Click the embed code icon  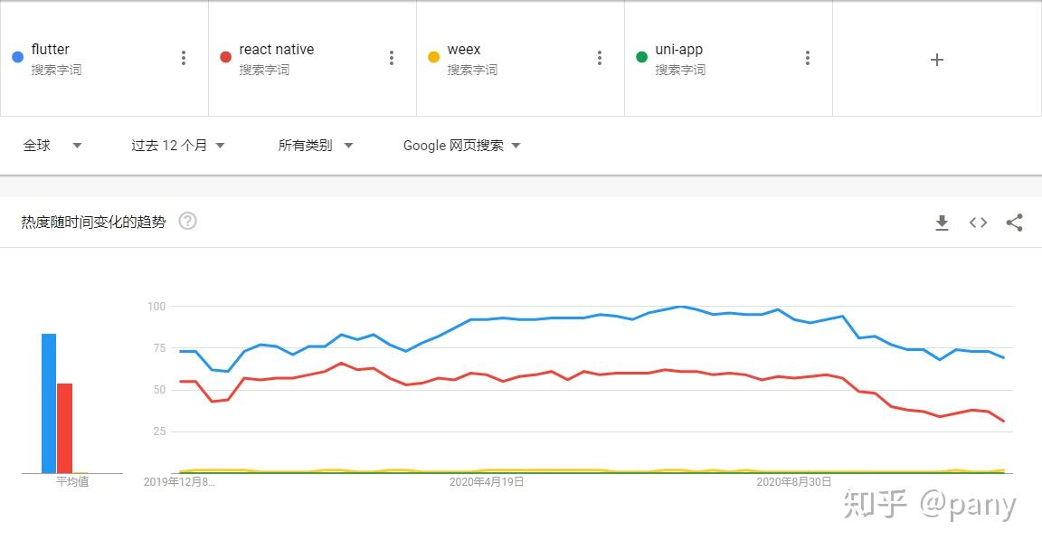[x=978, y=223]
